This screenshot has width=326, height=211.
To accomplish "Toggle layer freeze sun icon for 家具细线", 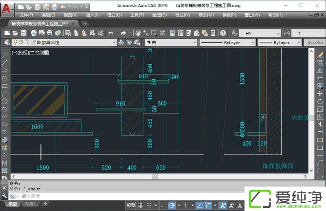I will pos(21,42).
